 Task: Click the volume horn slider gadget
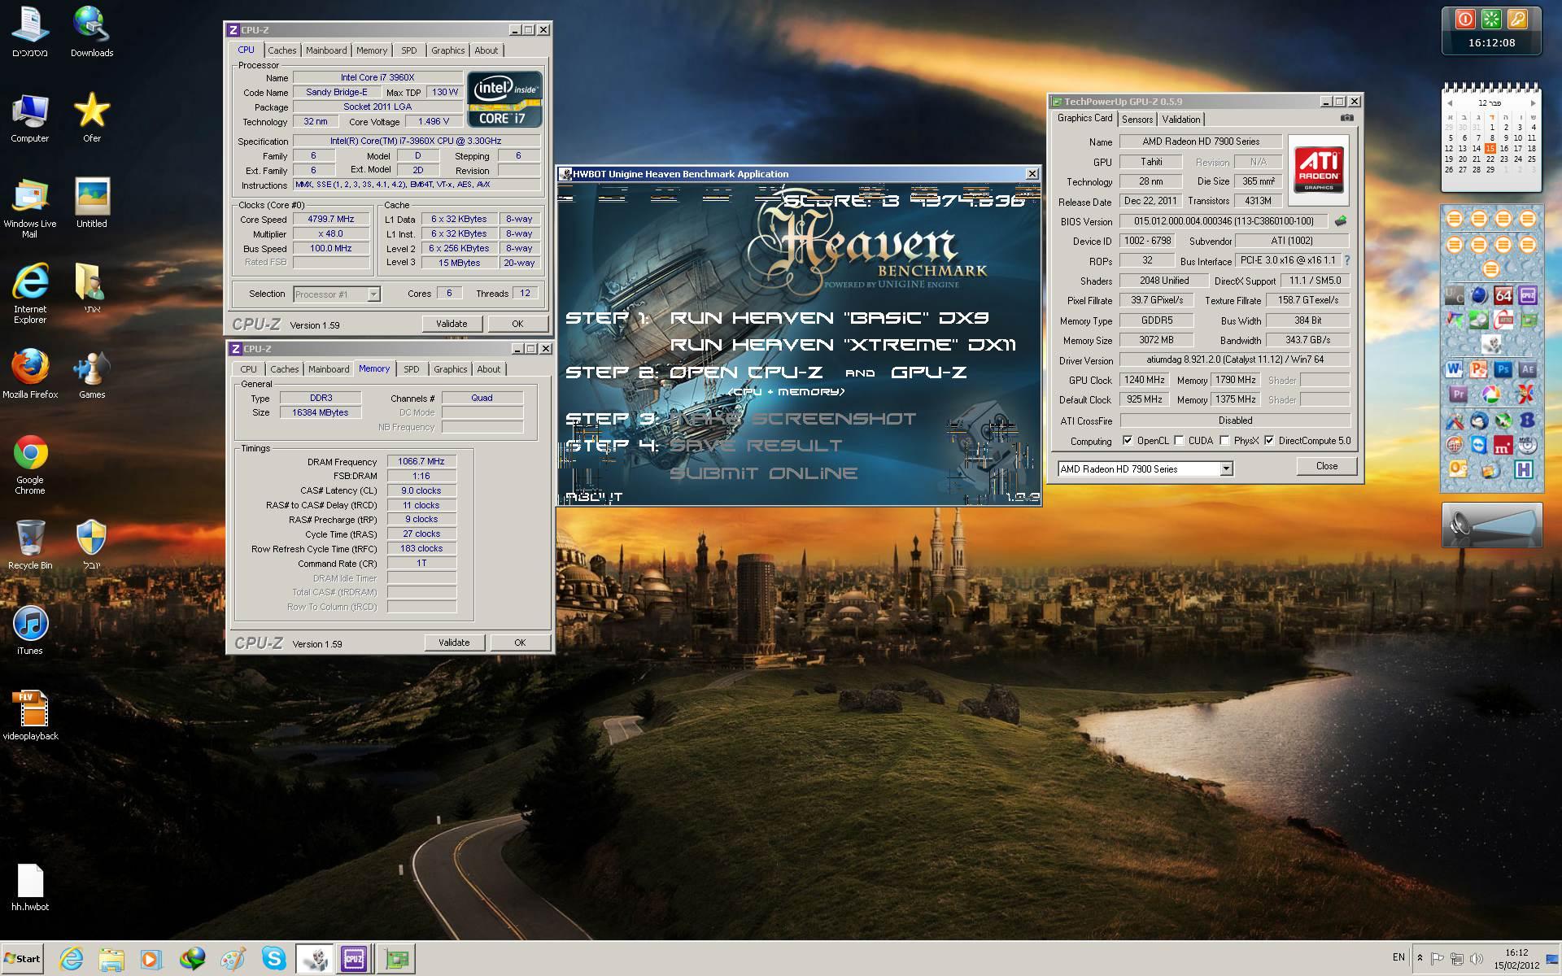click(x=1492, y=525)
